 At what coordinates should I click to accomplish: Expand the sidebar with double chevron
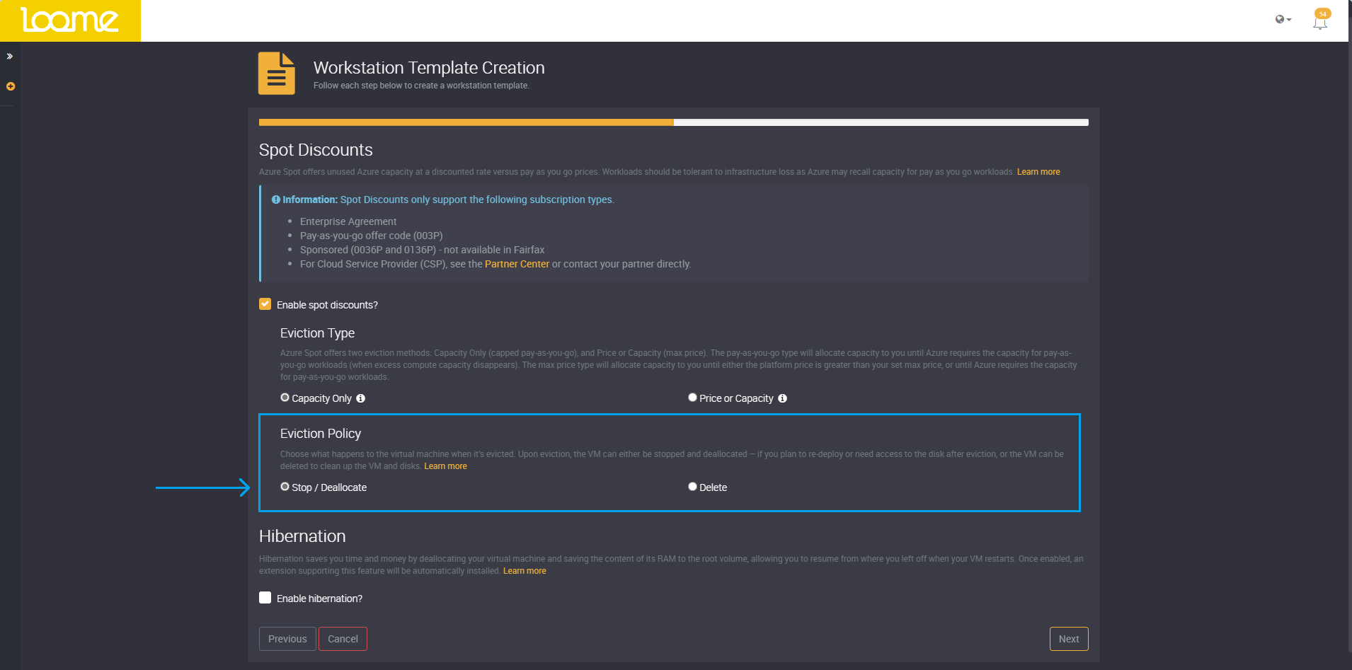coord(10,56)
